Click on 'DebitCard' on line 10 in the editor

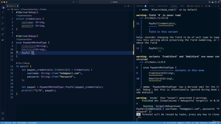(x=28, y=50)
